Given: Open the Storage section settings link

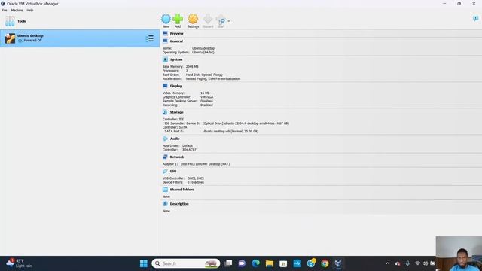Looking at the screenshot, I should (176, 112).
